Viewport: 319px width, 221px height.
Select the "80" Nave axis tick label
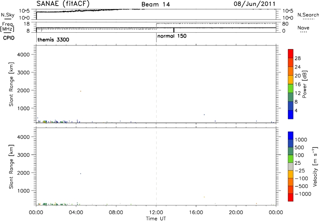click(x=285, y=24)
